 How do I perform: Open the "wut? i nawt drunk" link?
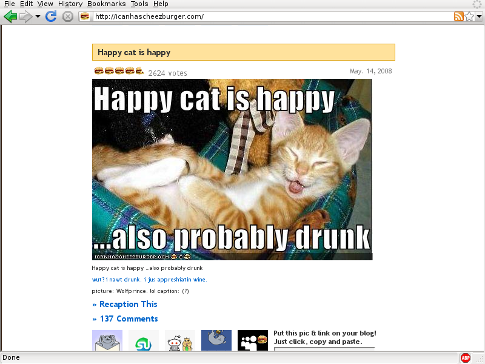pos(149,280)
